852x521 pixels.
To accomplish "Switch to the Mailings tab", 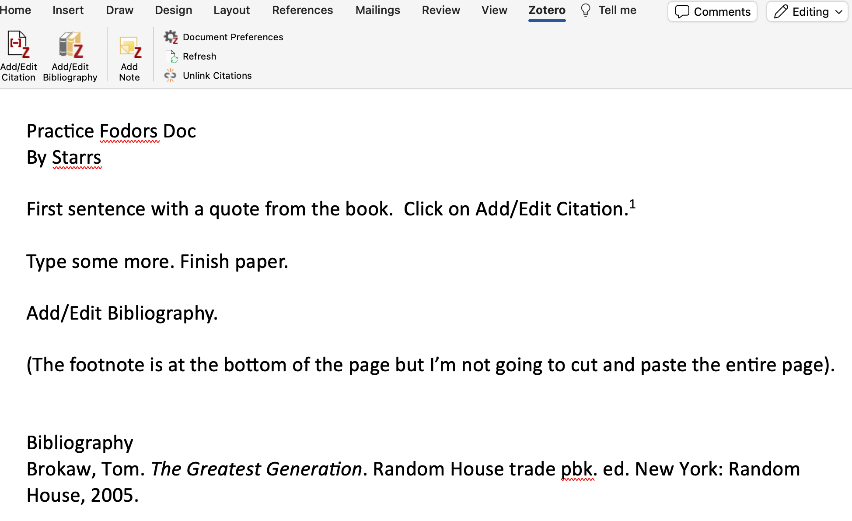I will [x=377, y=10].
